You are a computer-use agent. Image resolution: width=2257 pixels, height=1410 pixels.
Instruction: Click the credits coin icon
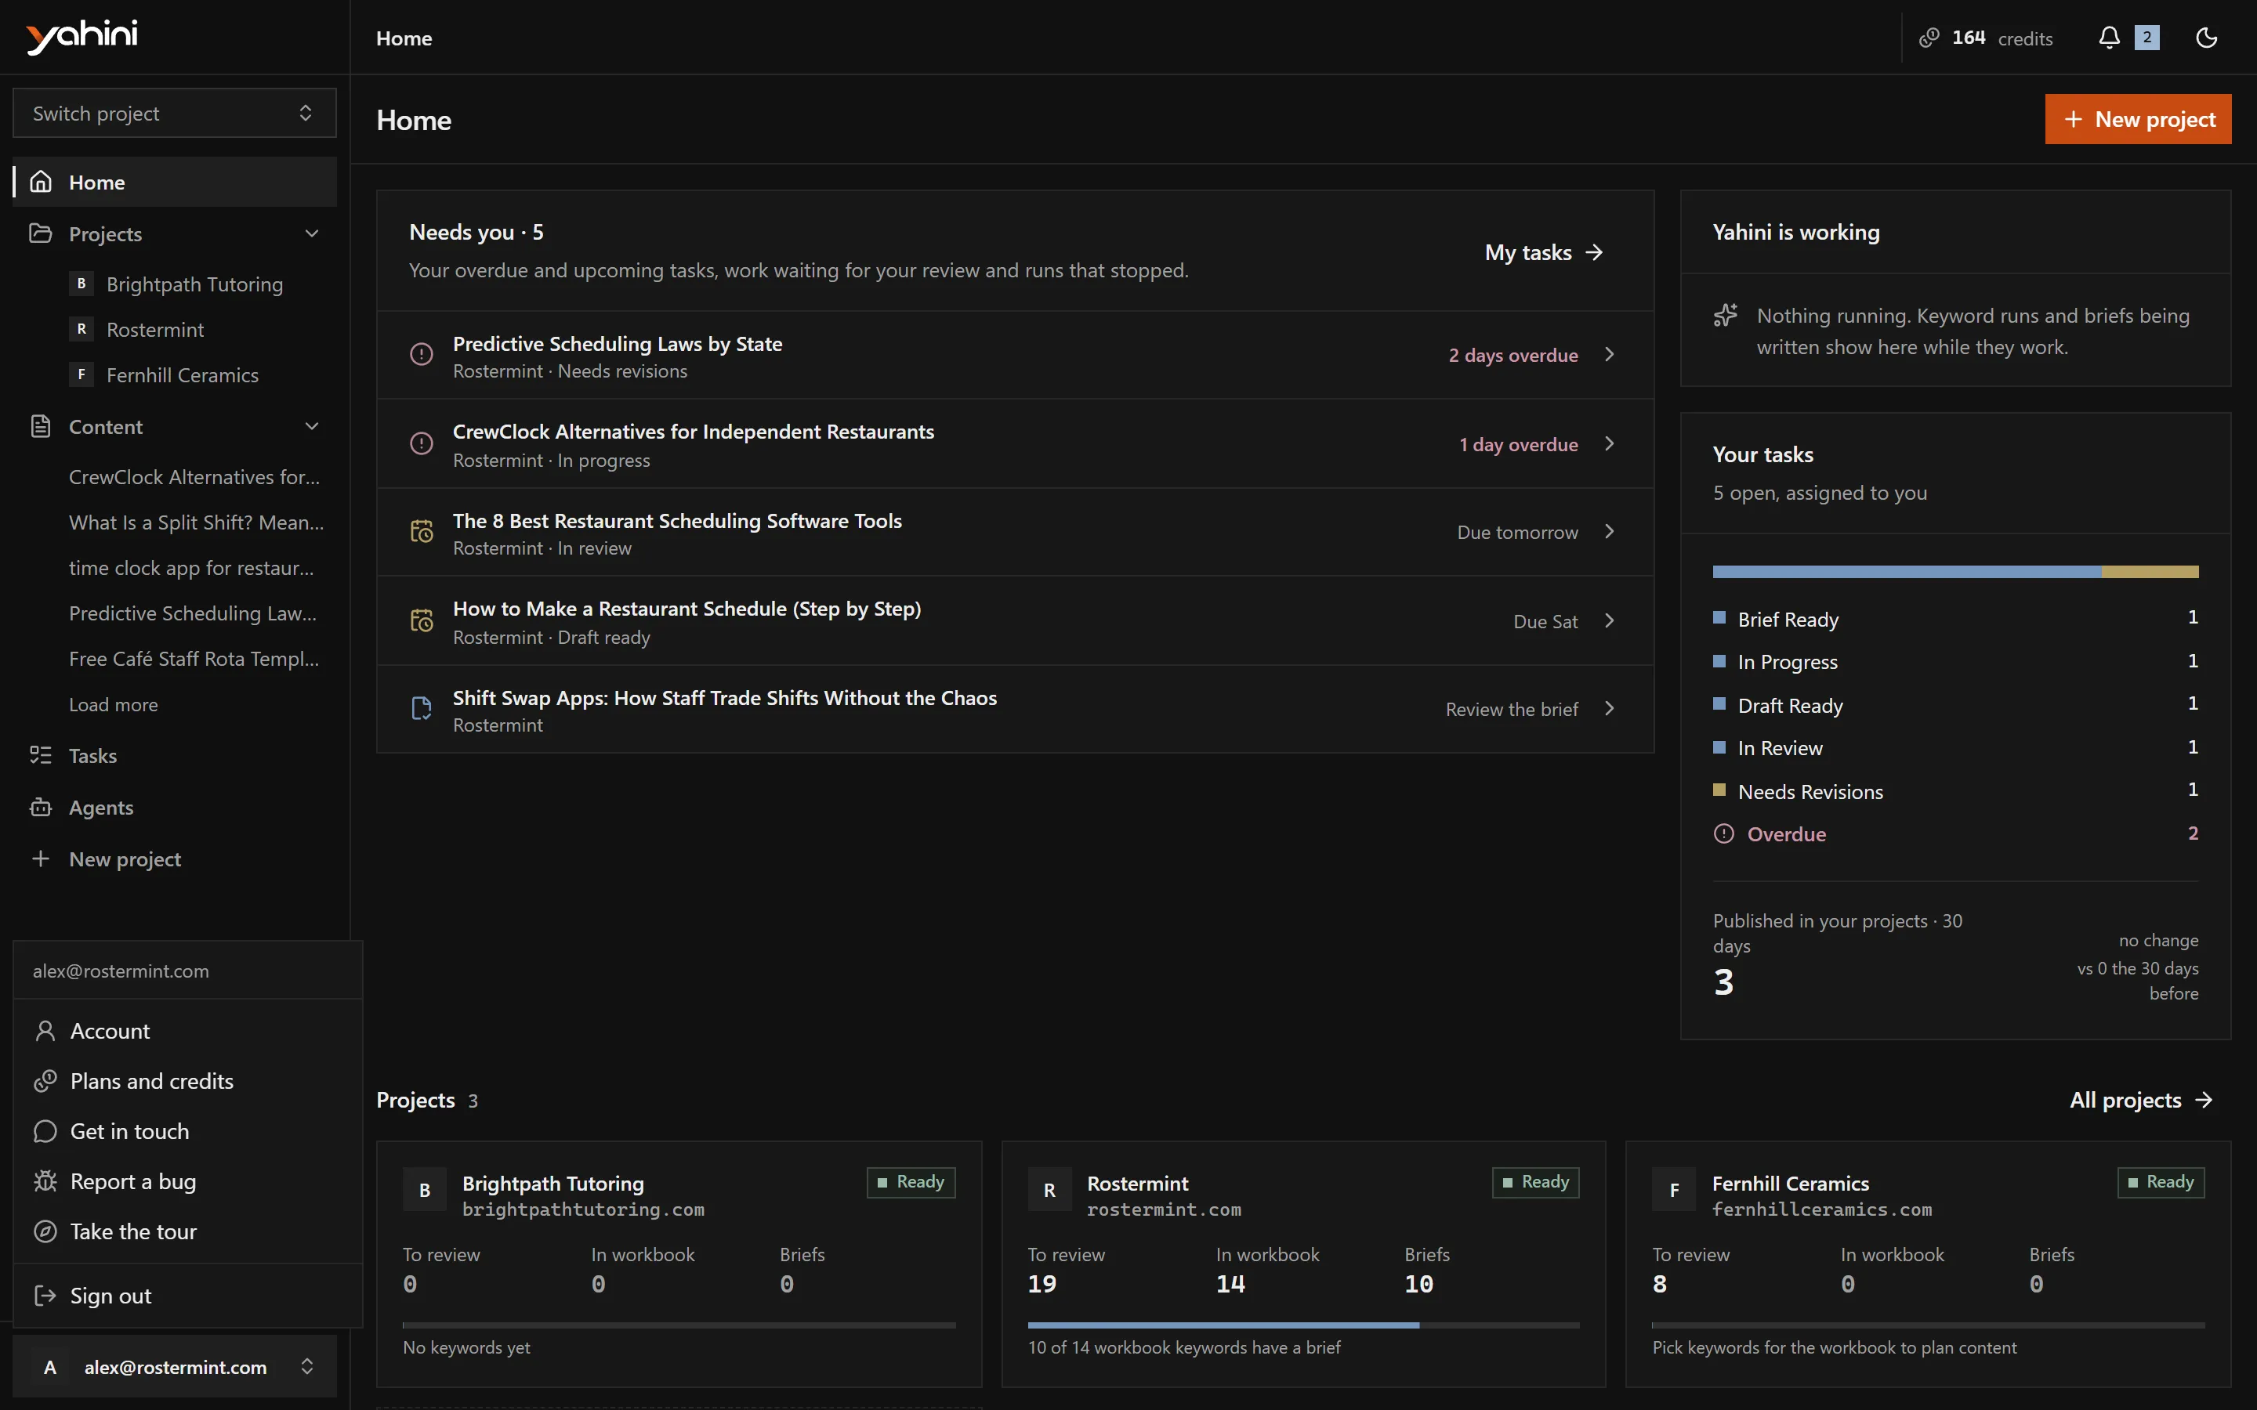tap(1929, 38)
